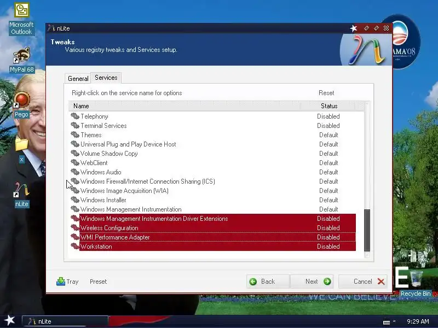Screen dimensions: 438x328
Task: Click the Tray button label
Action: (x=72, y=282)
